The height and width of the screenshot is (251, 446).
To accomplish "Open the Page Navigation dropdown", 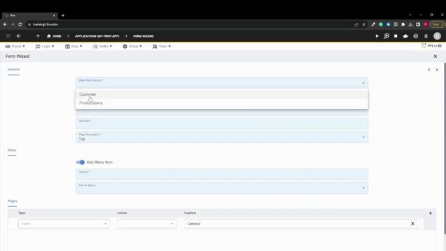I will click(x=222, y=137).
